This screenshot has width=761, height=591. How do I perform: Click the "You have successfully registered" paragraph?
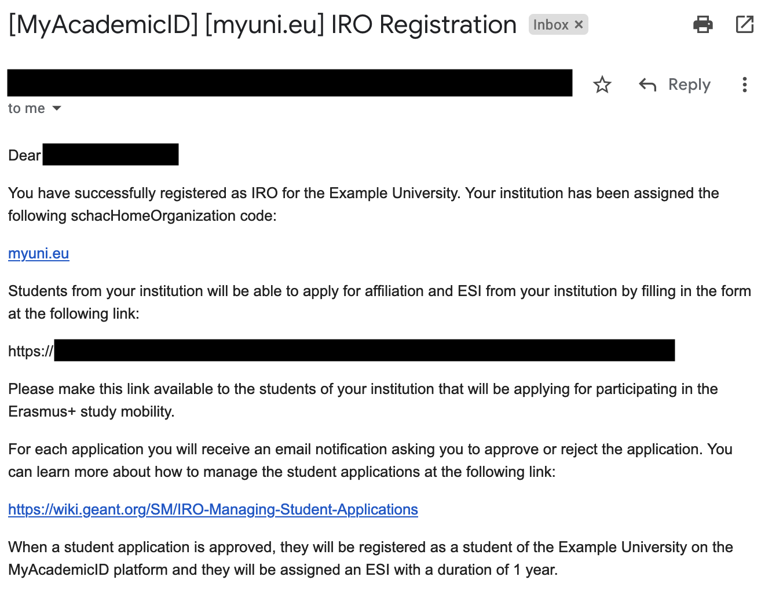click(363, 204)
